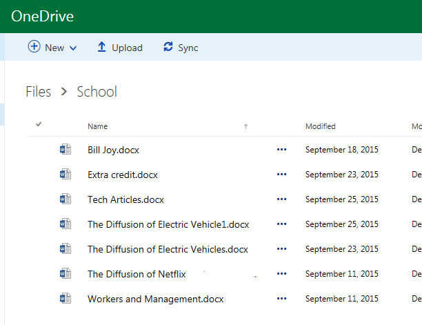Open ellipsis menu for Tech Articles.docx
The width and height of the screenshot is (422, 325).
[281, 199]
